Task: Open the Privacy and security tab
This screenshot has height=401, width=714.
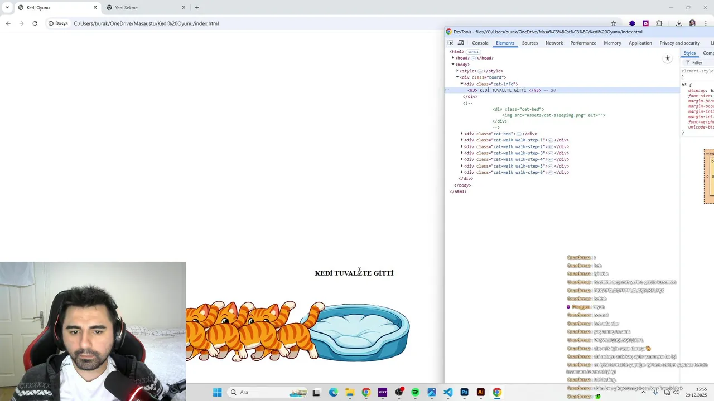Action: coord(679,43)
